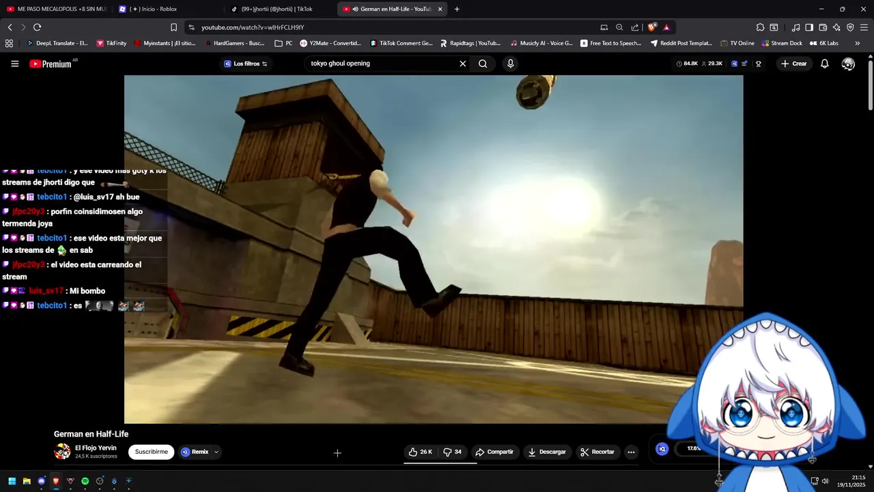Open TikTok Comment Generator bookmark
This screenshot has width=874, height=492.
pyautogui.click(x=401, y=43)
